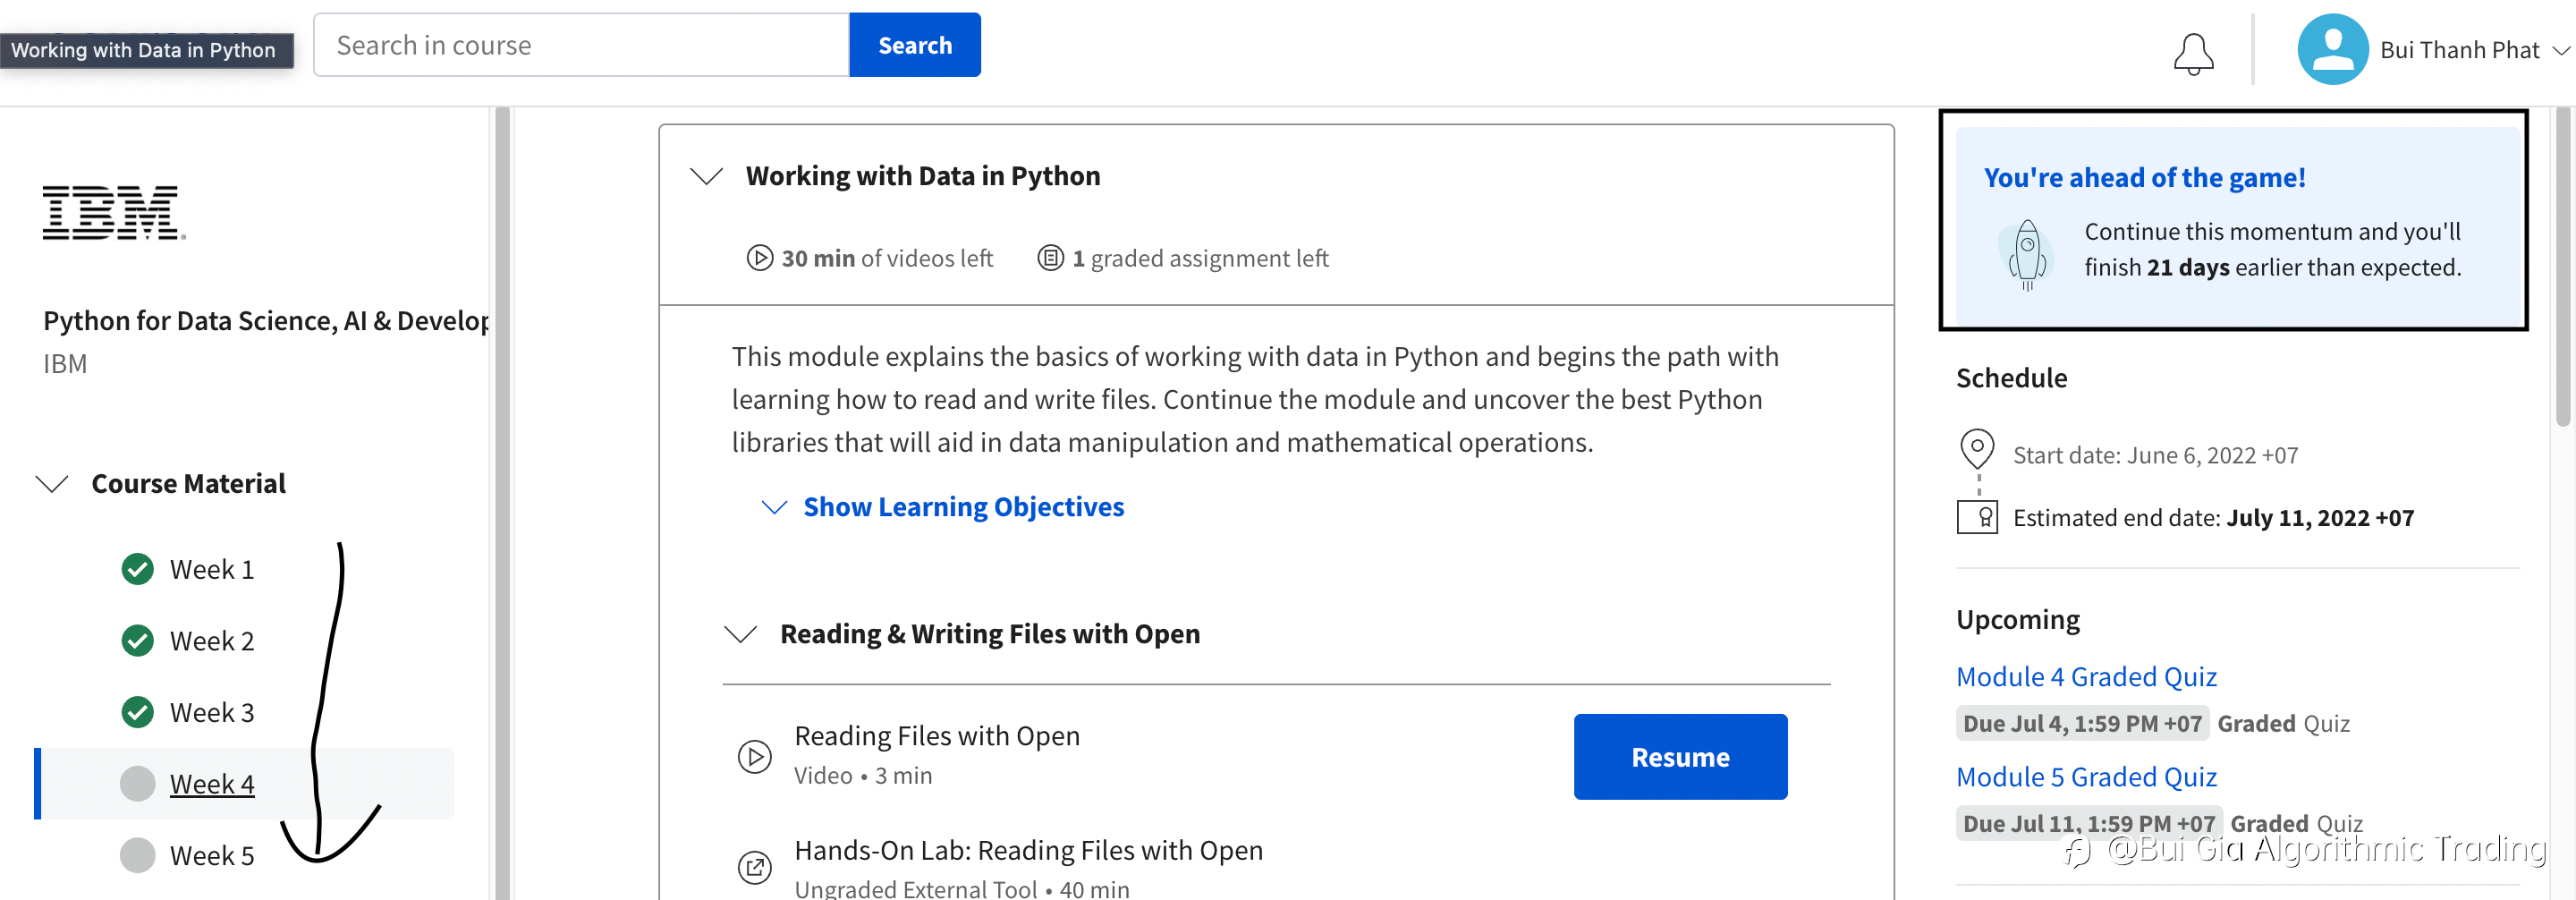Click the external tool icon for Hands-On Lab
The height and width of the screenshot is (900, 2576).
754,867
